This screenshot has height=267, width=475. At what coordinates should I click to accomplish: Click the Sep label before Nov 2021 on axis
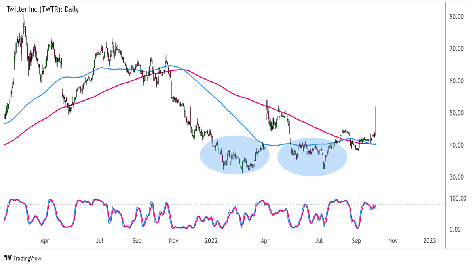point(137,240)
